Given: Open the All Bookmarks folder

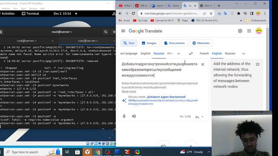Looking at the screenshot, I should (256, 20).
